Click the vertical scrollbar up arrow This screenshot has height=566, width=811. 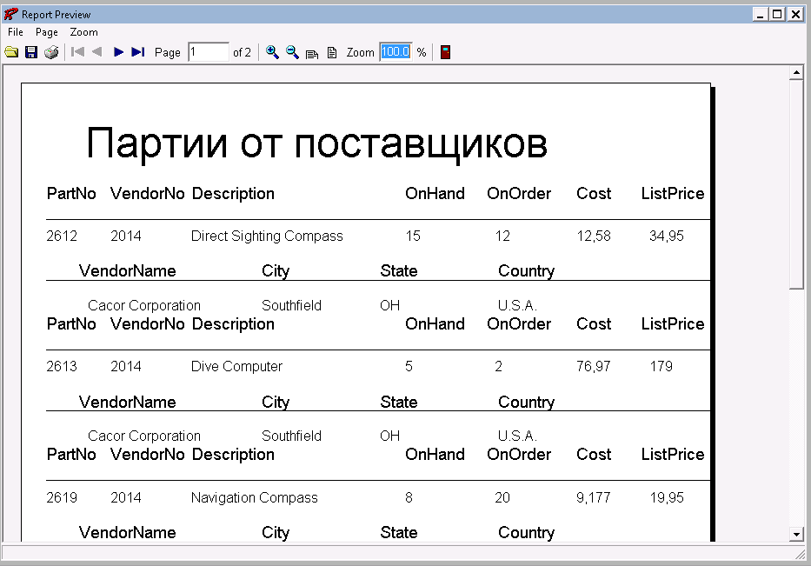[x=795, y=74]
